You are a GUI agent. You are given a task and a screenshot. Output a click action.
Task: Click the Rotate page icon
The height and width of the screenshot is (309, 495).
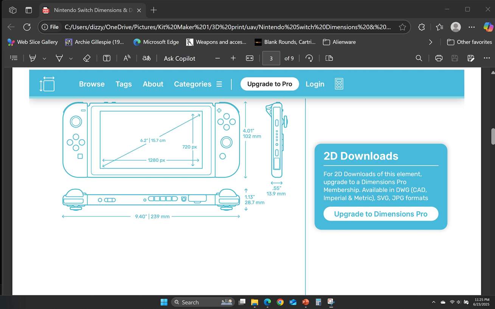309,58
